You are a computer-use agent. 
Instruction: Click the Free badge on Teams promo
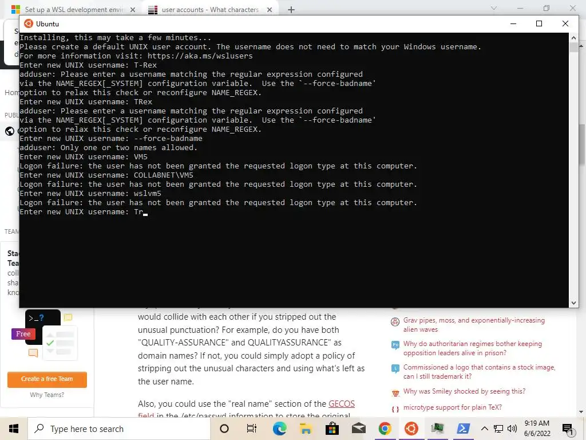23,334
